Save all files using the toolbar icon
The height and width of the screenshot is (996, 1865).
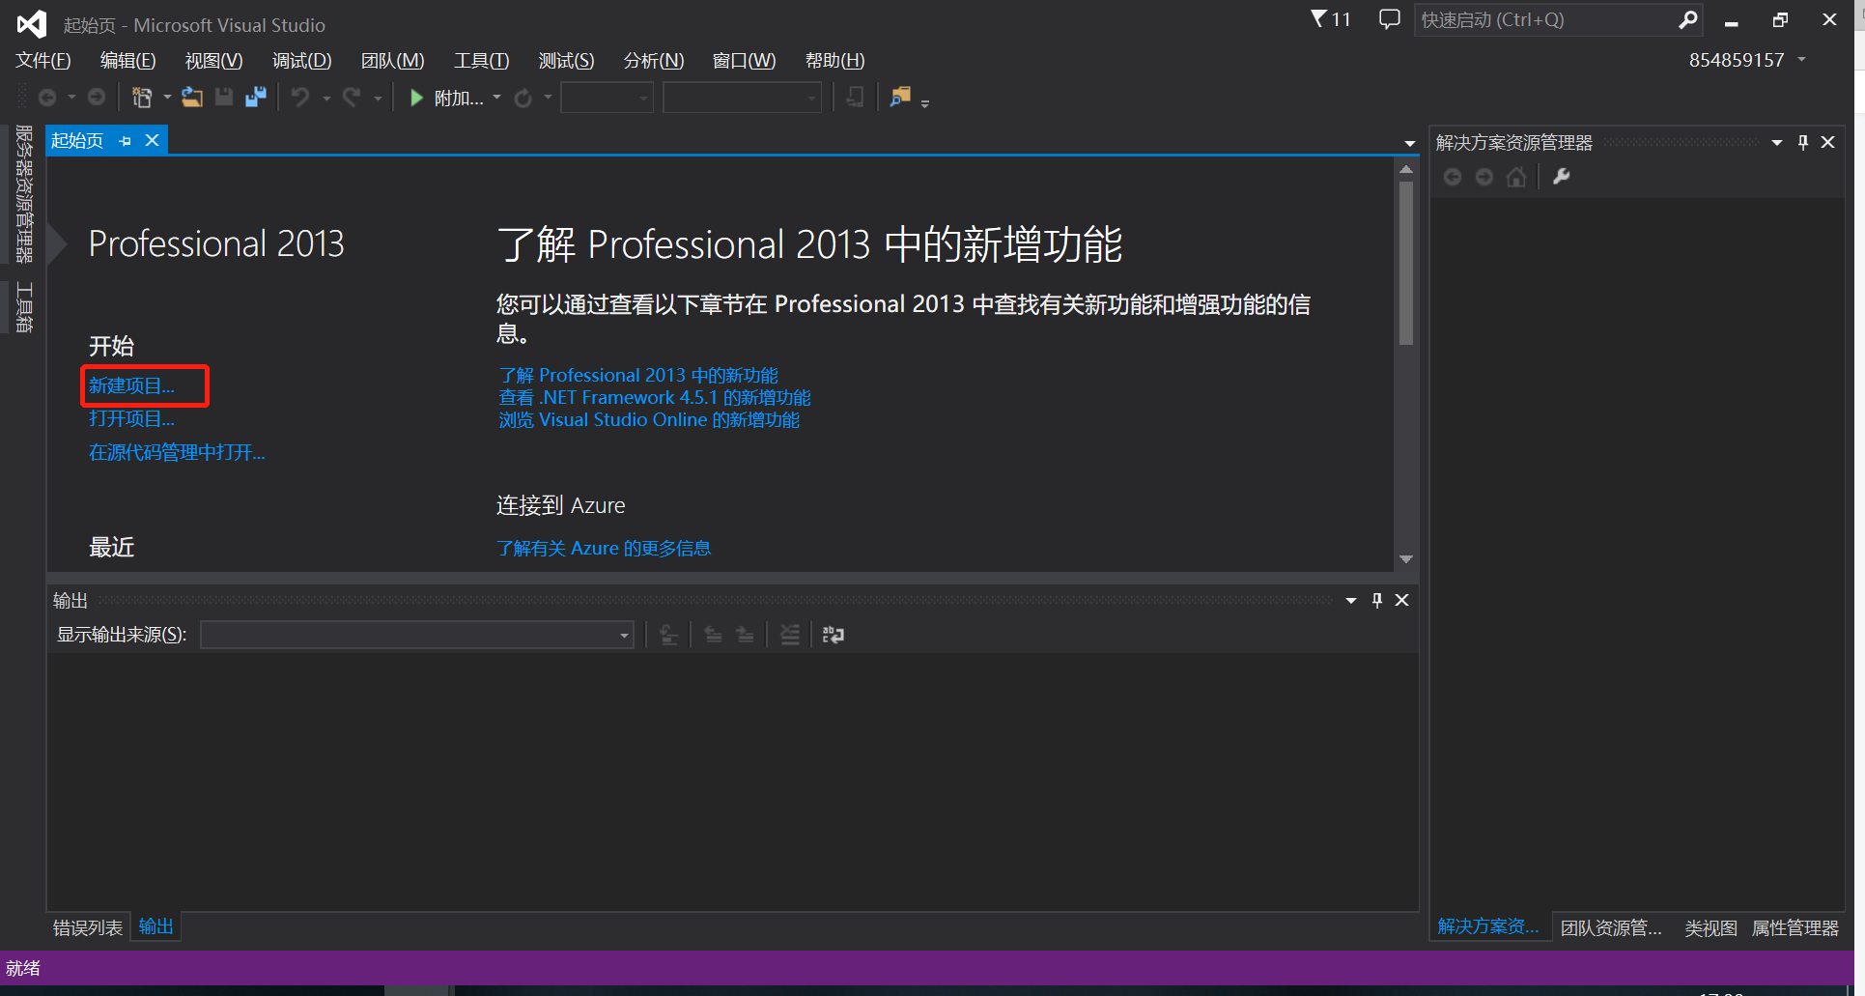tap(255, 97)
